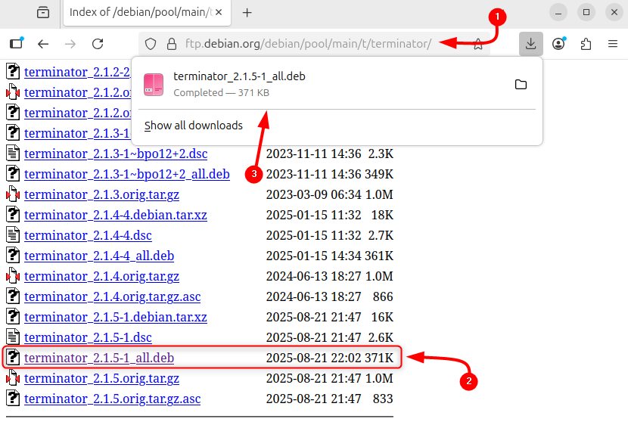
Task: Click Show all downloads
Action: pyautogui.click(x=194, y=126)
